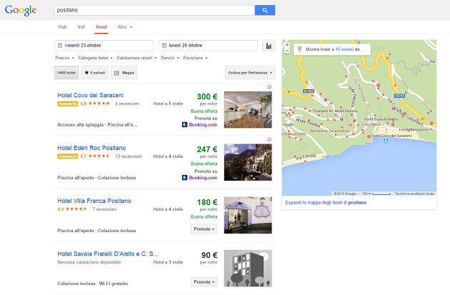Click the lunedì 26 ottobre check-out field
This screenshot has width=450, height=295.
tap(208, 46)
